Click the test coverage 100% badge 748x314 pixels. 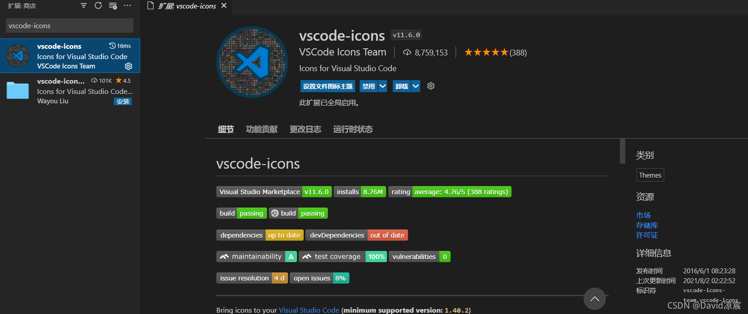(343, 256)
